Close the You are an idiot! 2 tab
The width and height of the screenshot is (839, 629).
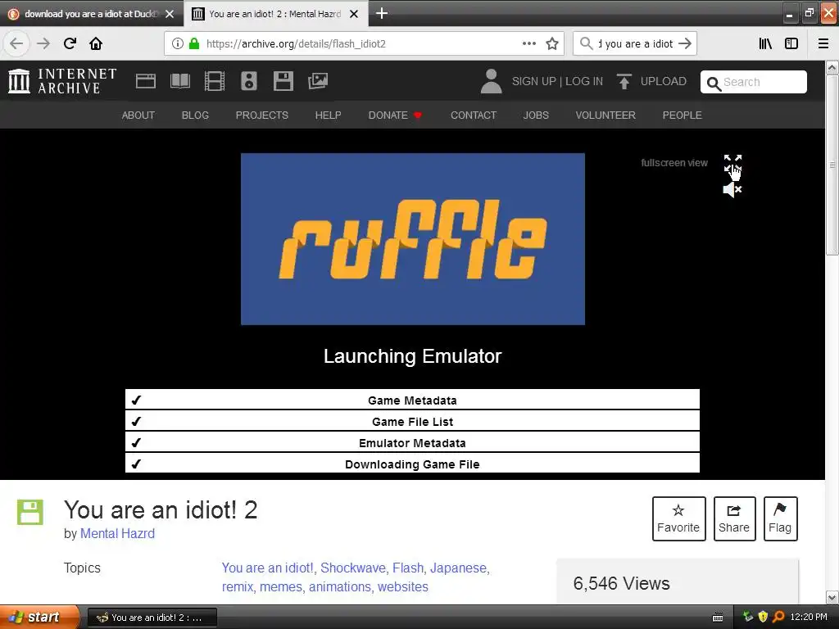[354, 14]
